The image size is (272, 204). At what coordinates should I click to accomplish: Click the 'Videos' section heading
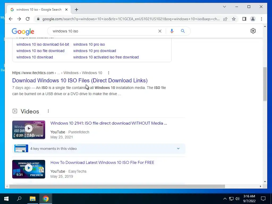[30, 111]
